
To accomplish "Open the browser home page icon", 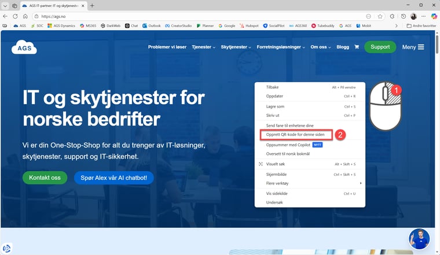I will point(25,16).
